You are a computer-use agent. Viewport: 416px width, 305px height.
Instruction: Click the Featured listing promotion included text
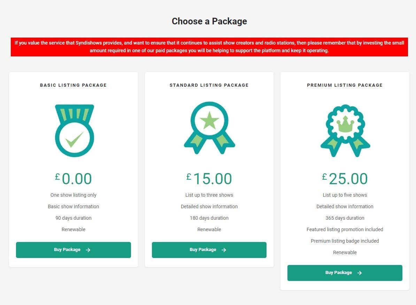(345, 229)
